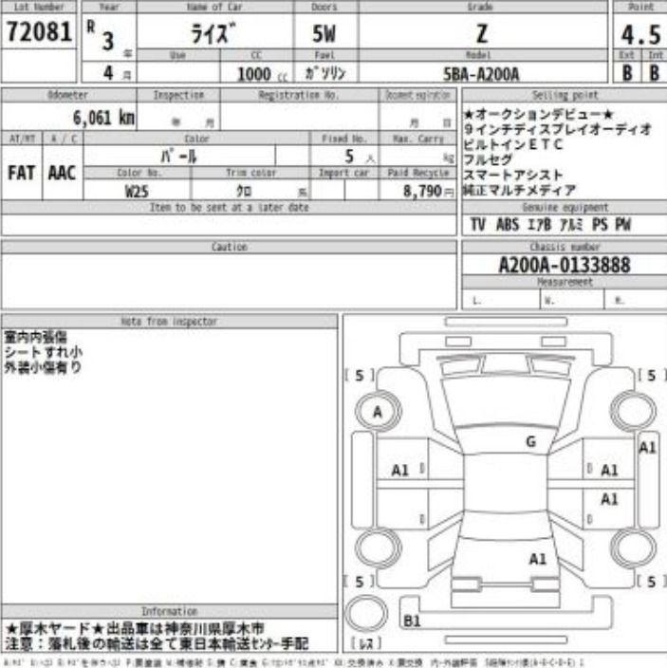This screenshot has height=668, width=667.
Task: Click the selling point フルセグ
Action: pyautogui.click(x=488, y=159)
